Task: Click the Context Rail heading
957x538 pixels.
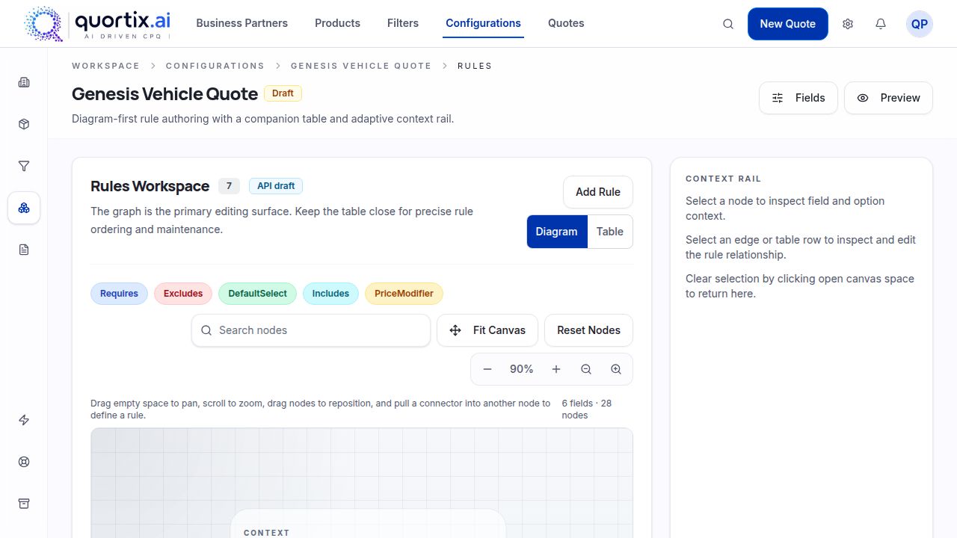Action: 723,179
